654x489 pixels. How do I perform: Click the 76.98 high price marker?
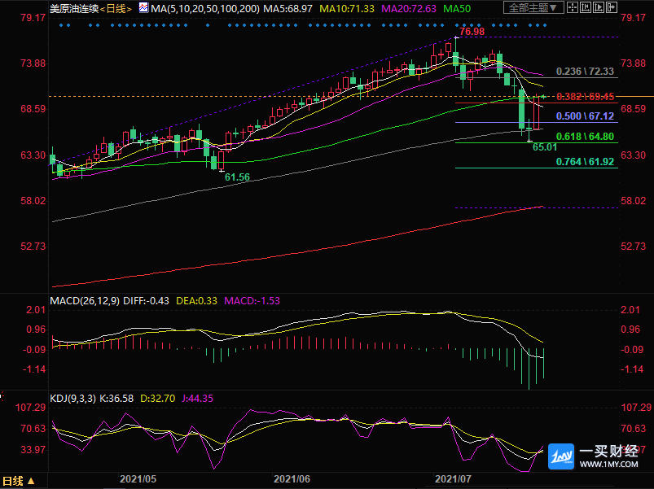point(472,32)
